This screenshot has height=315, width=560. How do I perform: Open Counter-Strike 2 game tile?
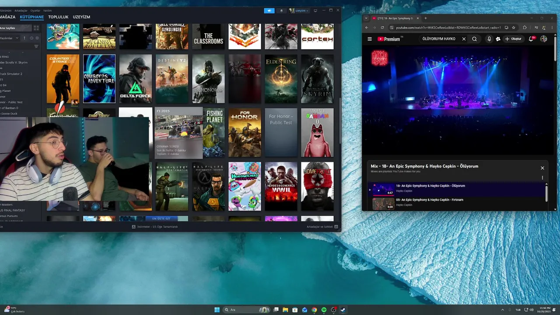click(63, 79)
